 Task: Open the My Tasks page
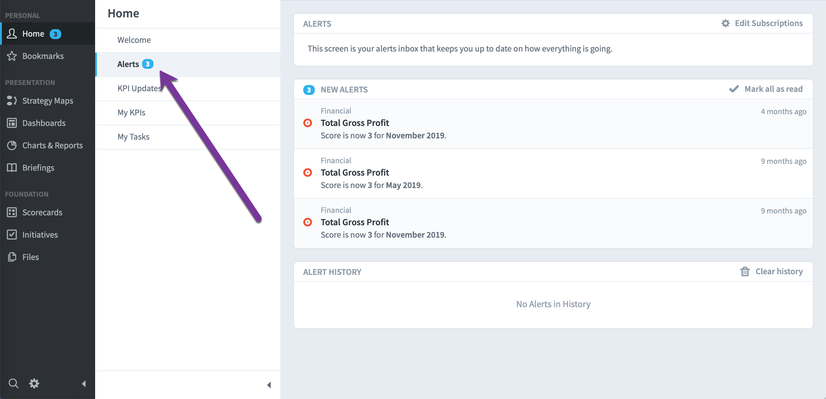tap(188, 137)
